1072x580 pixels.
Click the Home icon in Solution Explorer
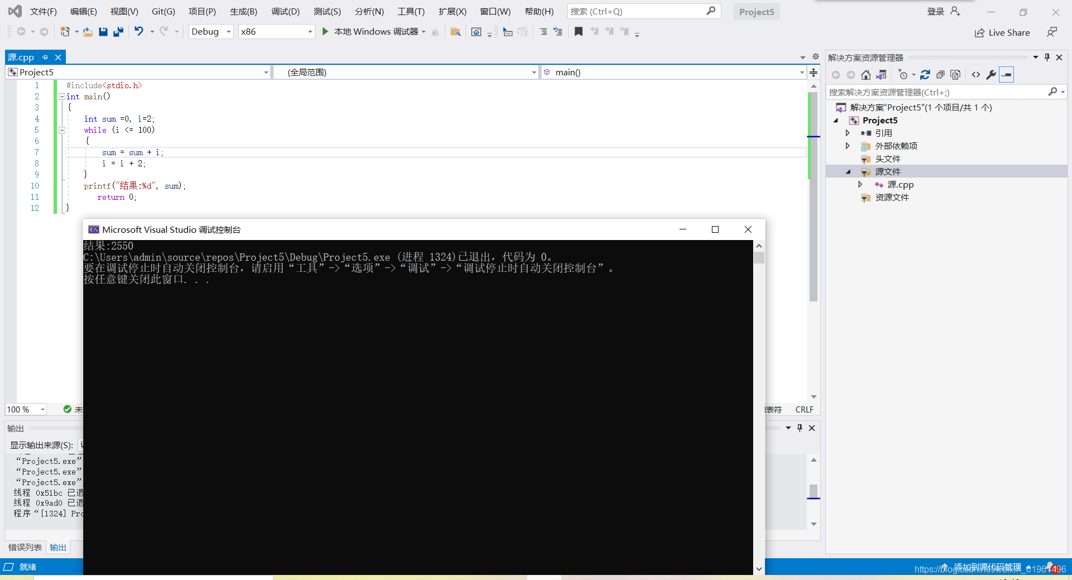point(866,75)
